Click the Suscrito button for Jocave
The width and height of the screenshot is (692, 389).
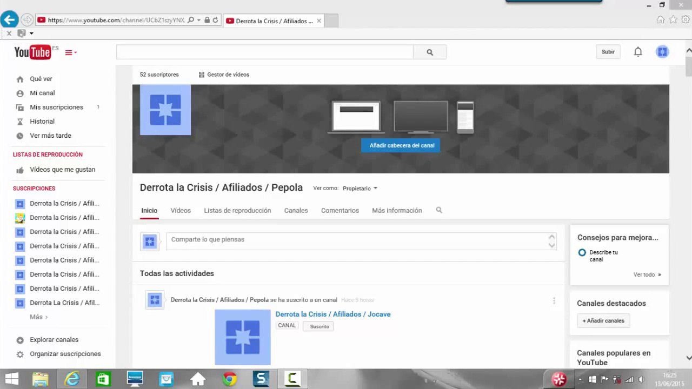[x=320, y=326]
